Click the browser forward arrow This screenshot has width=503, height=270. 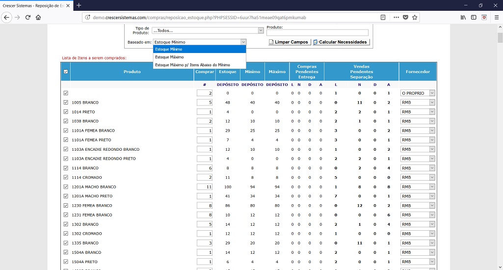point(17,17)
